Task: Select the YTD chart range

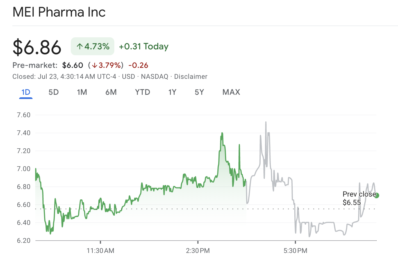Action: 142,92
